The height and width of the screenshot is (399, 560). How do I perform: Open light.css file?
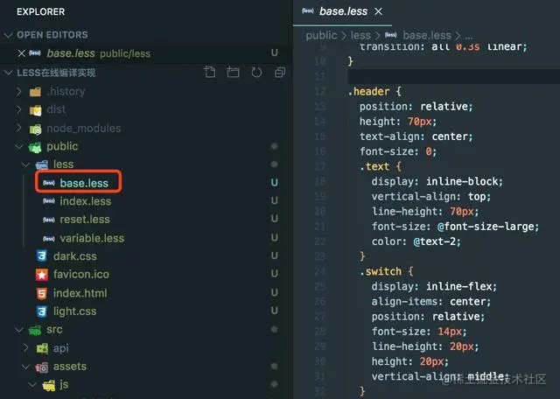pos(74,311)
